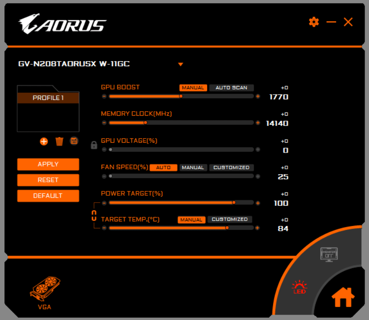Open the VGA graphics card section
The width and height of the screenshot is (369, 320).
point(45,293)
